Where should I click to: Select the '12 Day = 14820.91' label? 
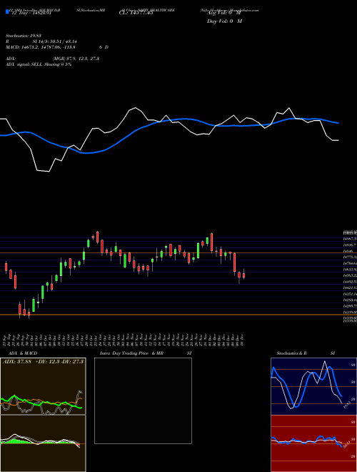(31, 14)
